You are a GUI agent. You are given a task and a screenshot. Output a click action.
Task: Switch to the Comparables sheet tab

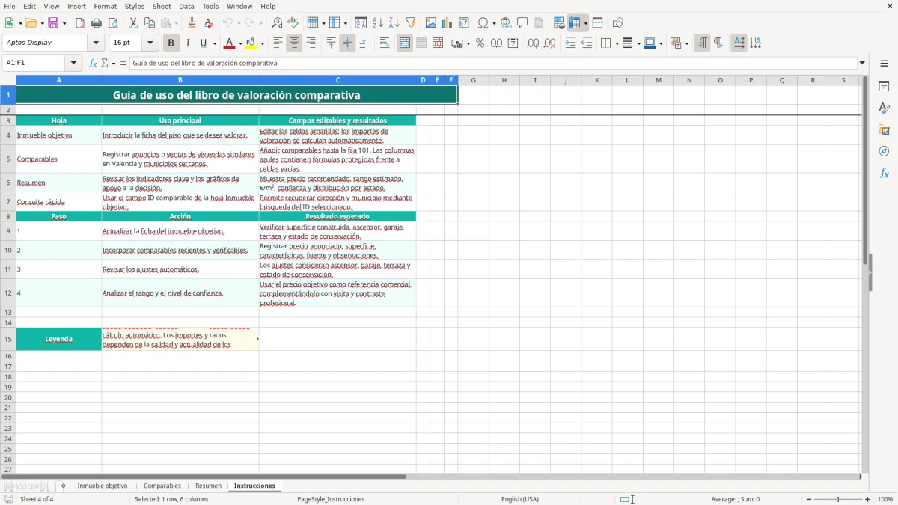tap(162, 486)
